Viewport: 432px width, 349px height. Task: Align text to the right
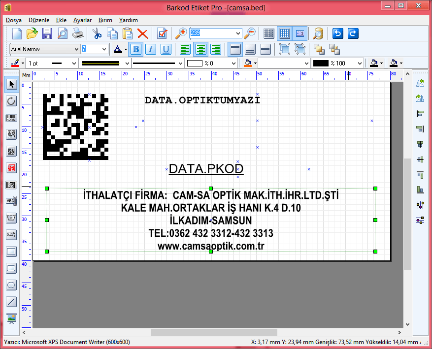pos(216,49)
